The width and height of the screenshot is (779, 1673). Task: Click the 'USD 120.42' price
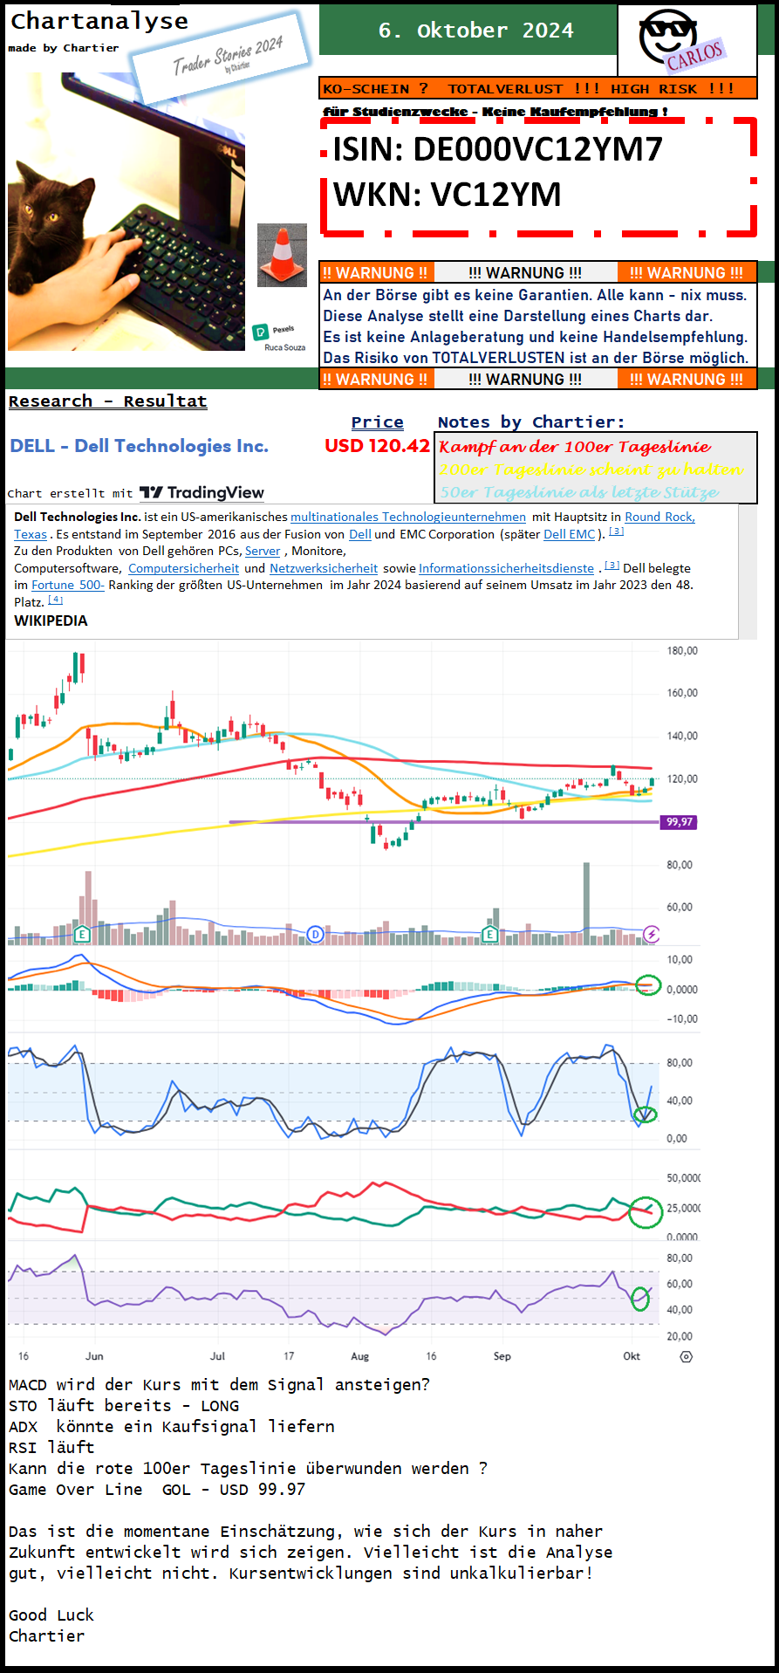point(377,446)
